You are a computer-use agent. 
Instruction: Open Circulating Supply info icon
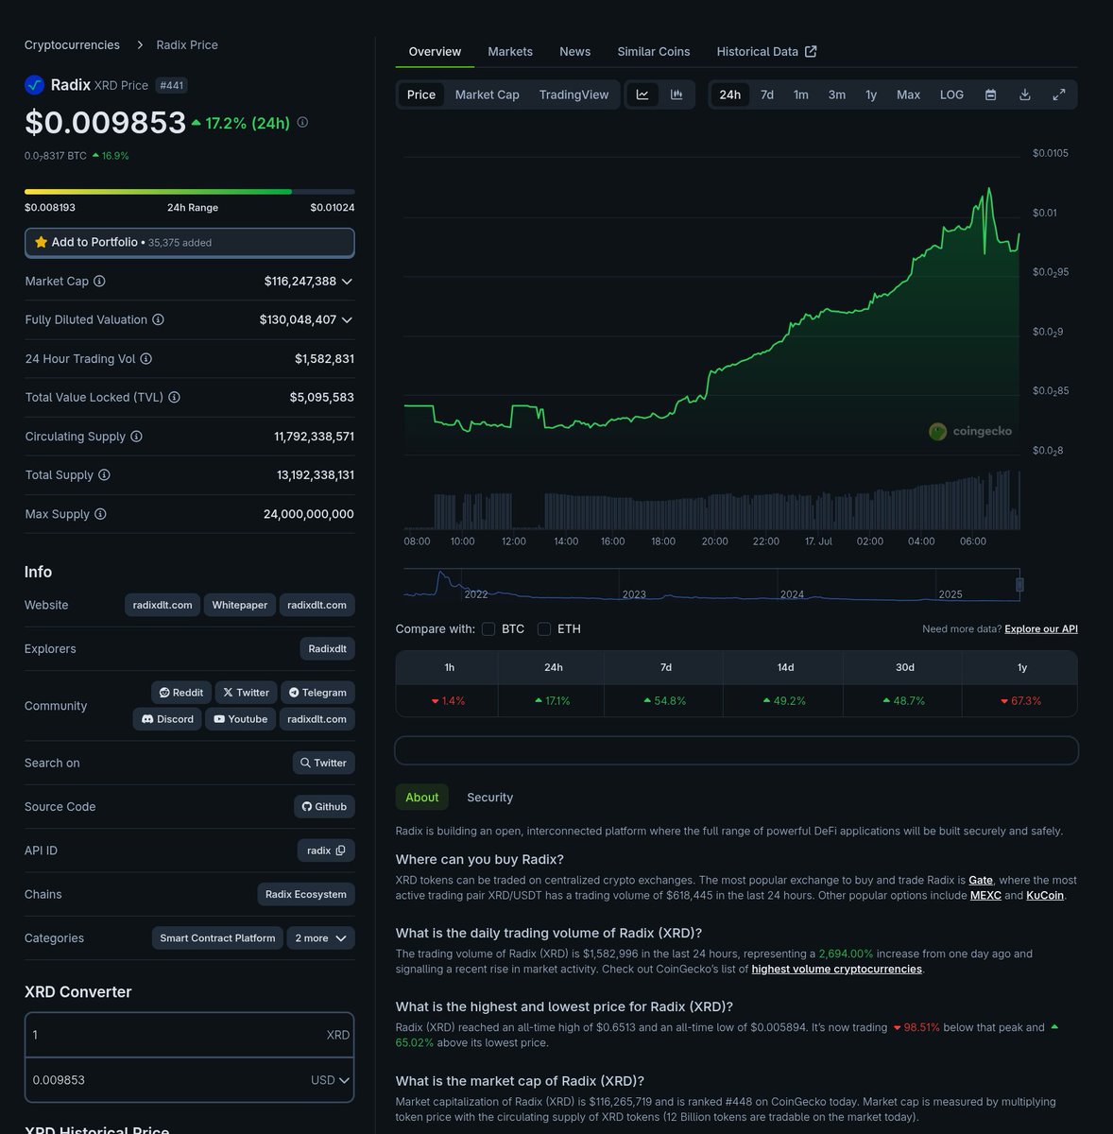(136, 436)
